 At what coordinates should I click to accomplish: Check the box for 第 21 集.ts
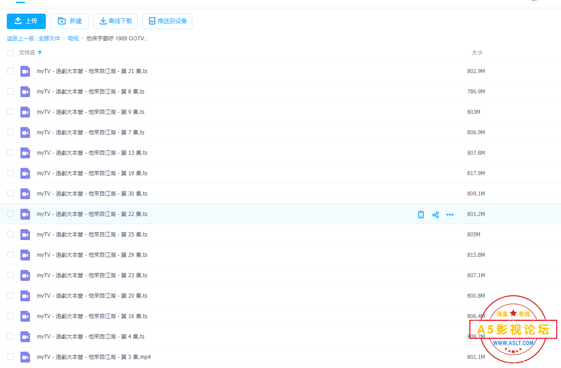pos(10,71)
